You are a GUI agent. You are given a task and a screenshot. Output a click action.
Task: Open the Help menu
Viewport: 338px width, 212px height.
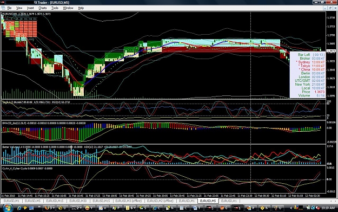point(81,8)
